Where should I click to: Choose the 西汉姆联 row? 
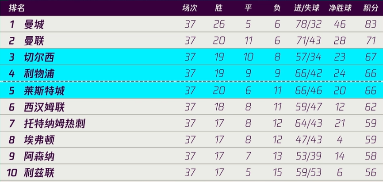click(191, 107)
